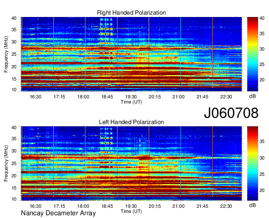
Task: Click the 15 MHz tick label on bottom plot
Action: click(14, 188)
